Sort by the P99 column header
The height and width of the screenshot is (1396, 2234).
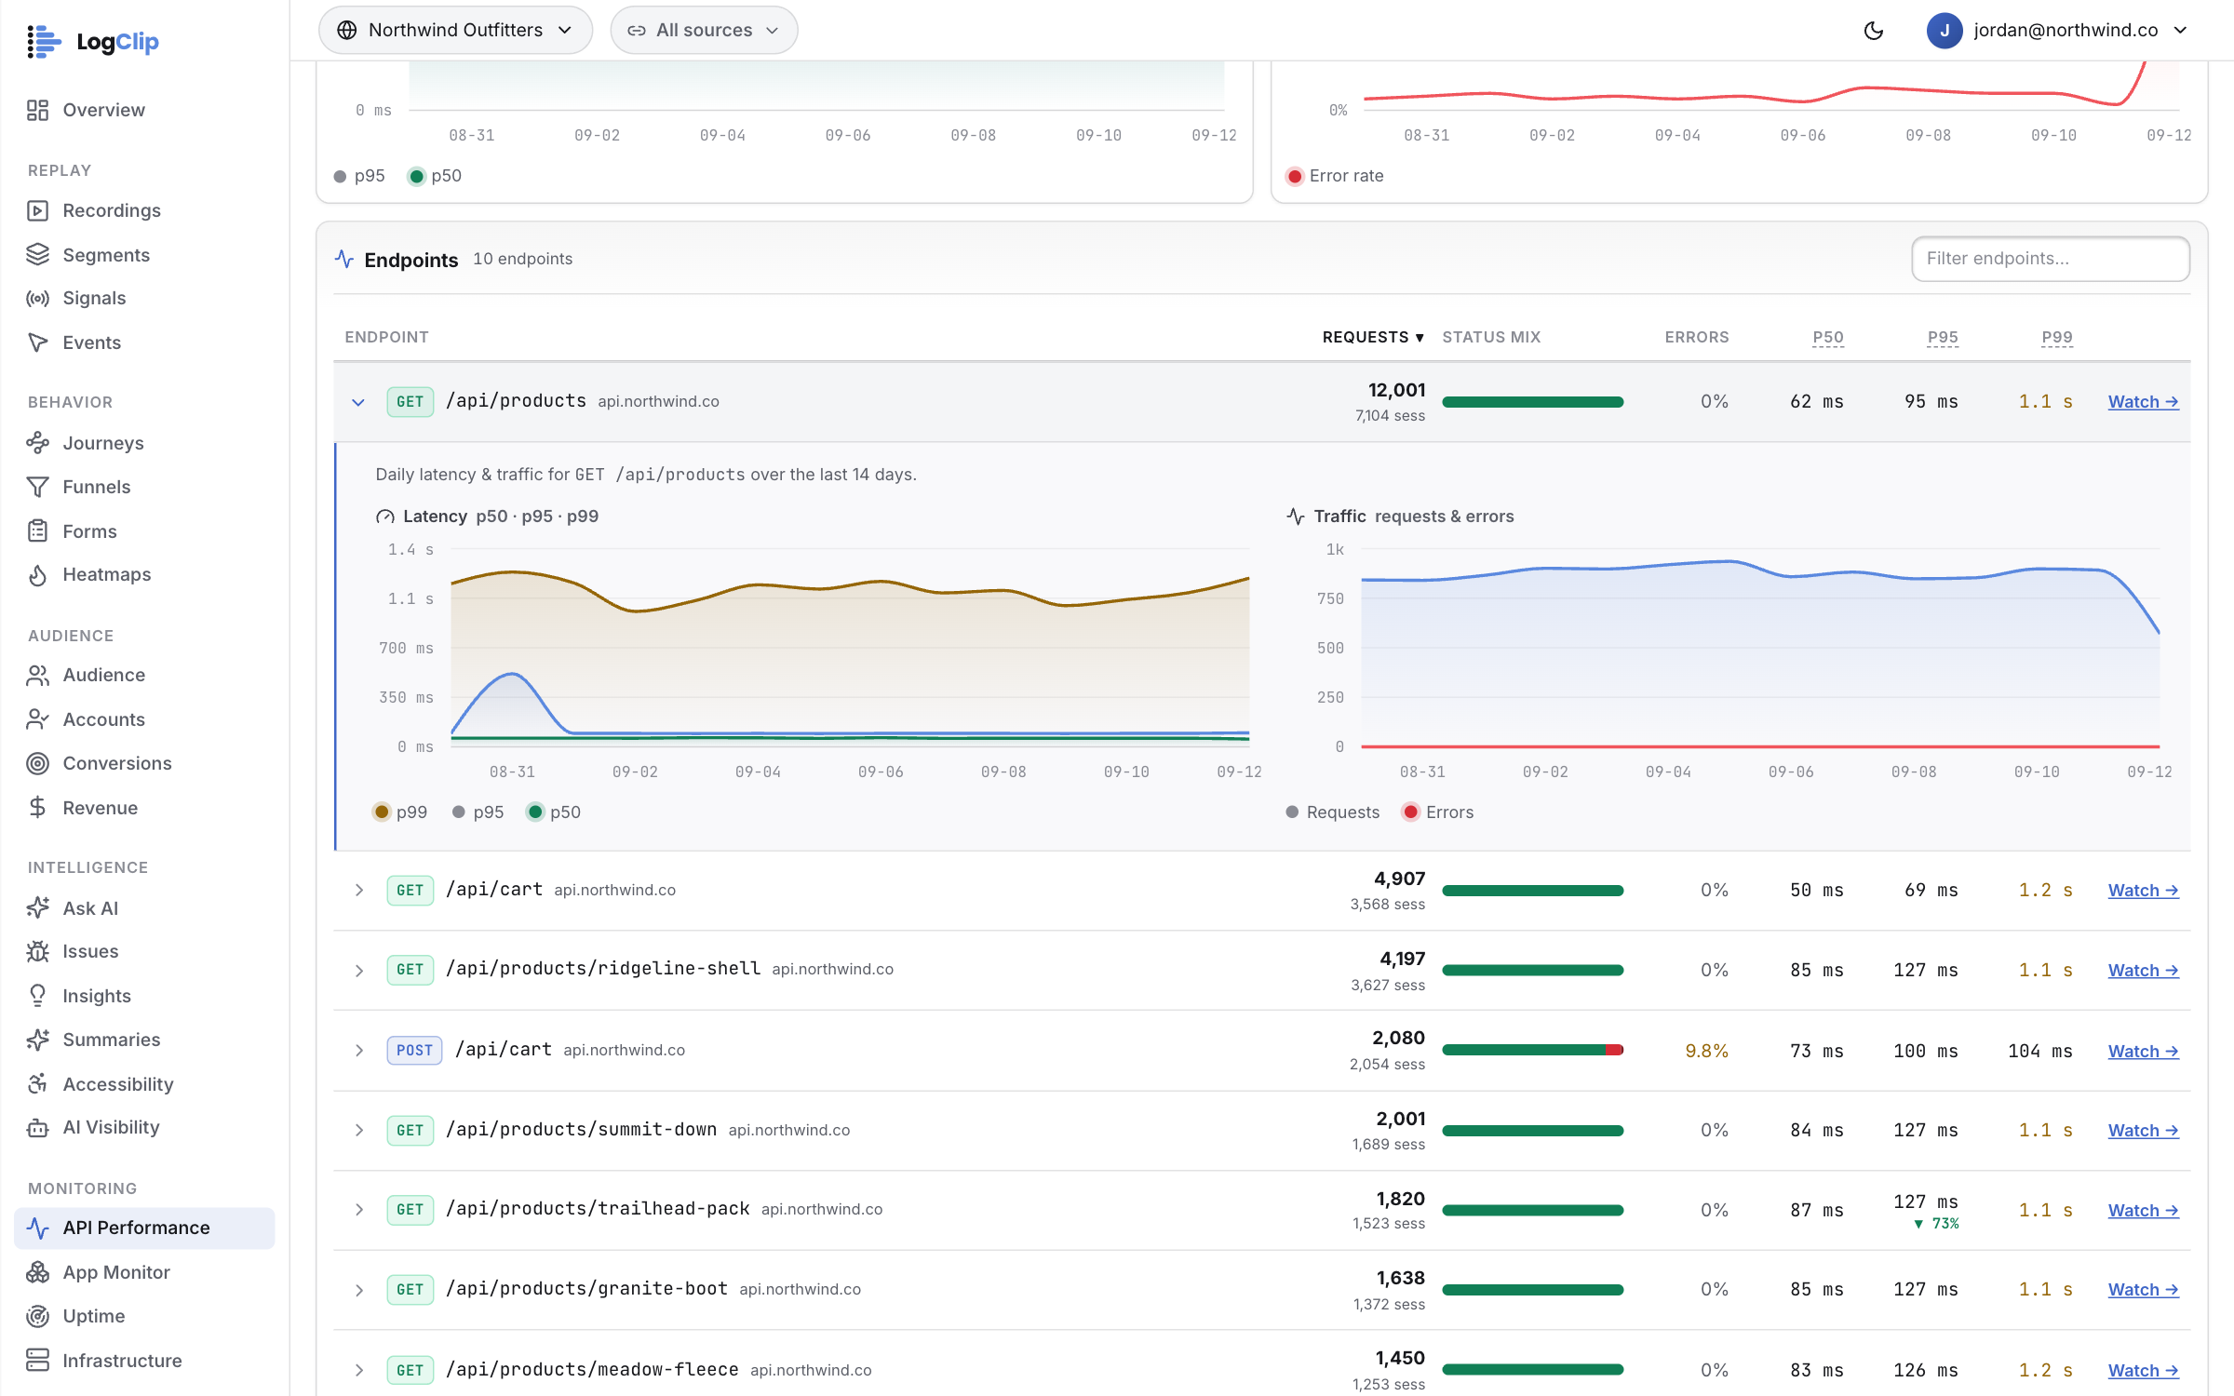2057,337
